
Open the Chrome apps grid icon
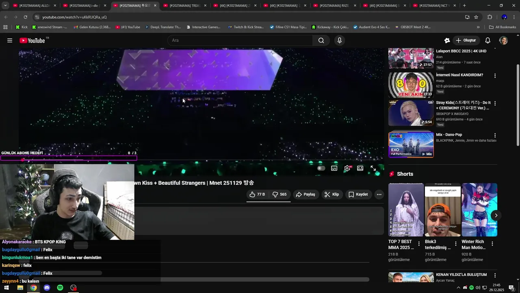click(x=5, y=27)
